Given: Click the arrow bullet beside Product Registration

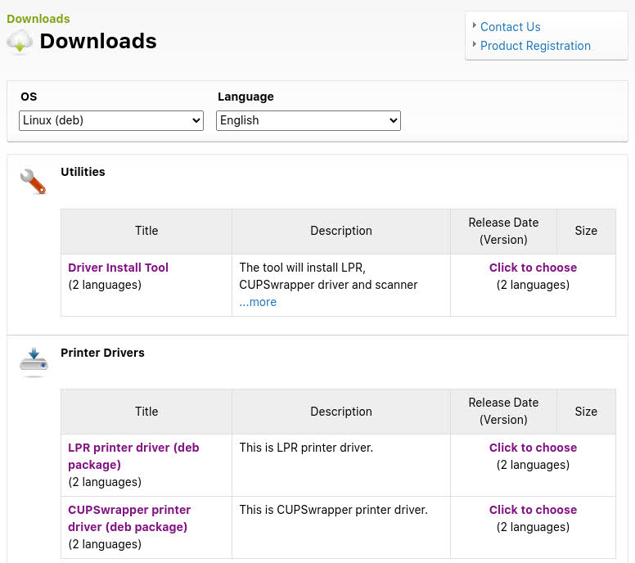Looking at the screenshot, I should (475, 44).
